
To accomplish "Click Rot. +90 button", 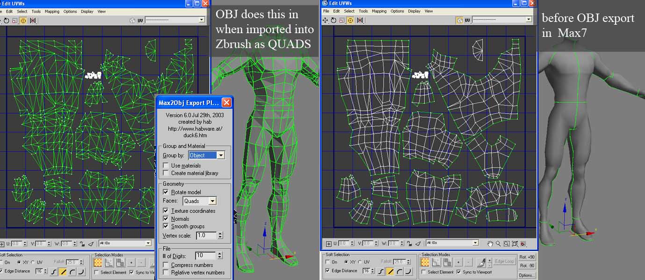I will (527, 258).
